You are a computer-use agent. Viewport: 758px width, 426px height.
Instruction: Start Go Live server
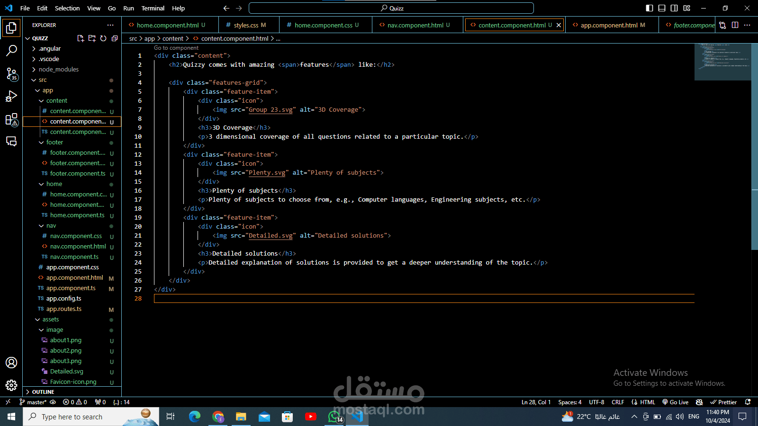click(675, 402)
